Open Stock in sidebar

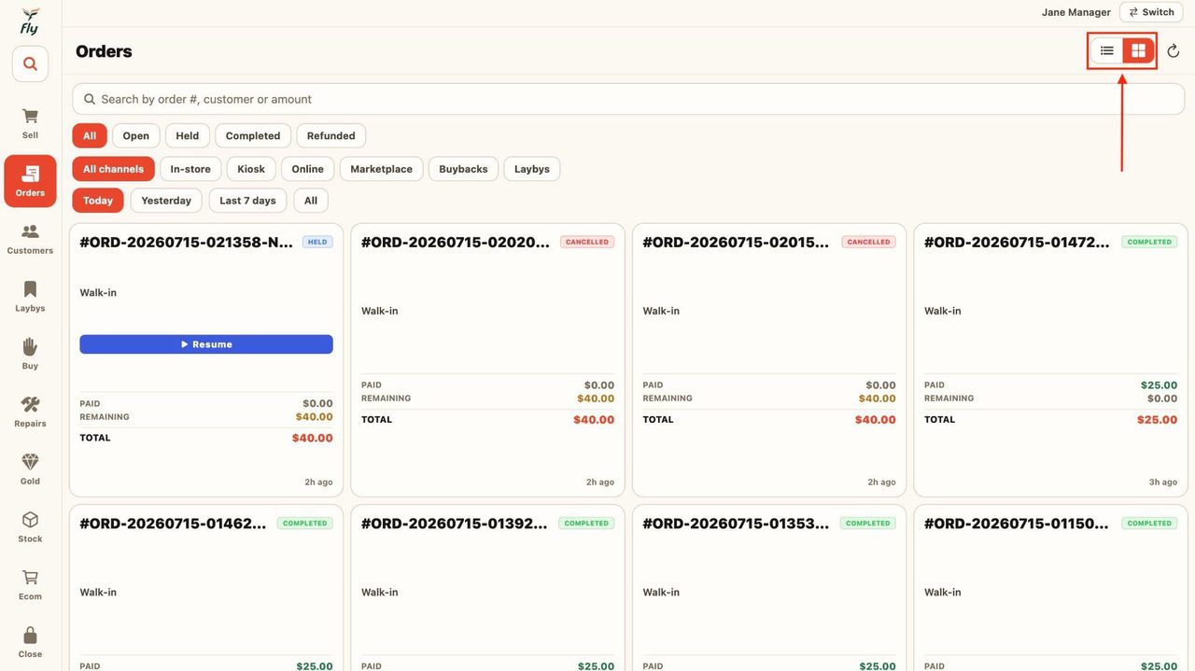tap(30, 527)
